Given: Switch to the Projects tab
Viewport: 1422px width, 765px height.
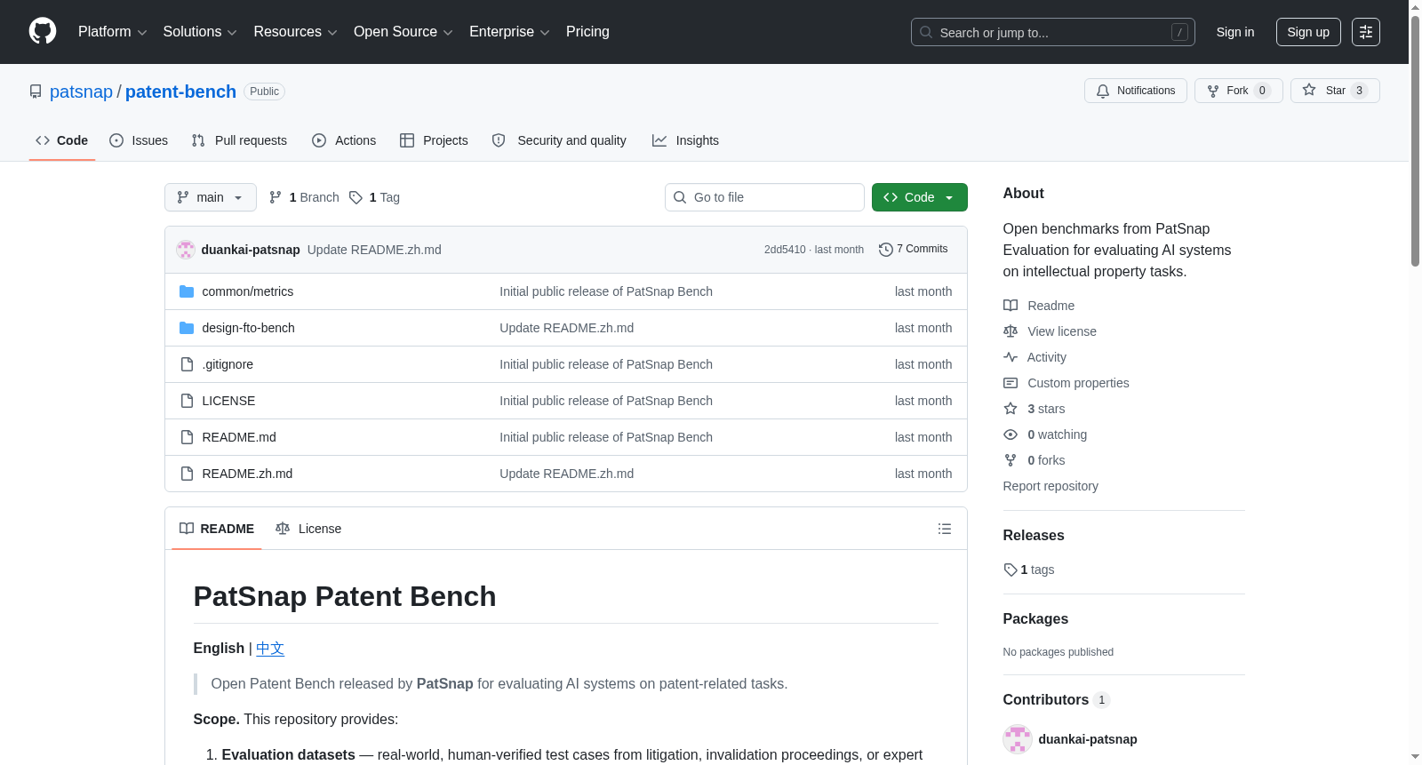Looking at the screenshot, I should point(434,140).
